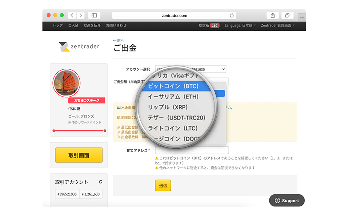Image resolution: width=349 pixels, height=218 pixels.
Task: Toggle the Safari sidebar icon
Action: (x=94, y=15)
